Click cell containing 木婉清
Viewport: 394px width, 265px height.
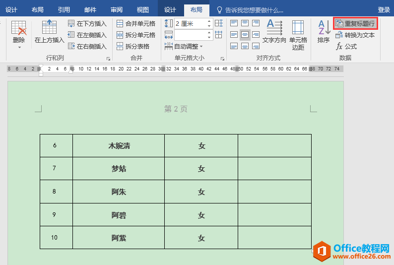[119, 146]
